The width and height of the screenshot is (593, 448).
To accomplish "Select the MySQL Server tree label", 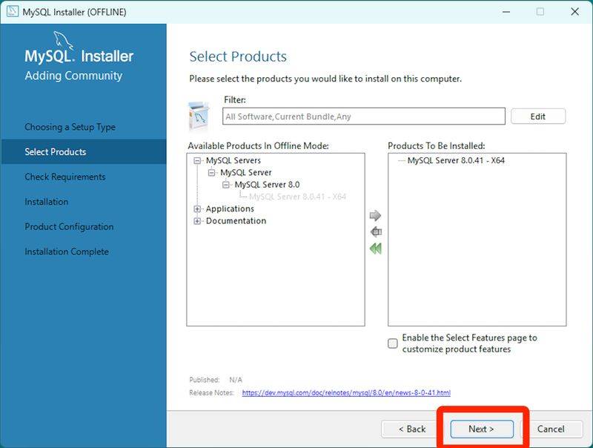I will (x=246, y=173).
